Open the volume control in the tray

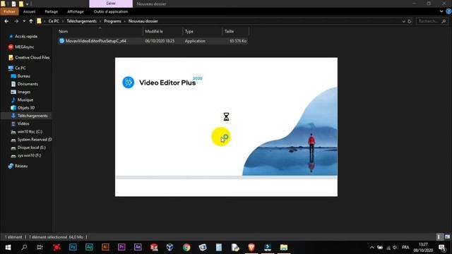395,247
